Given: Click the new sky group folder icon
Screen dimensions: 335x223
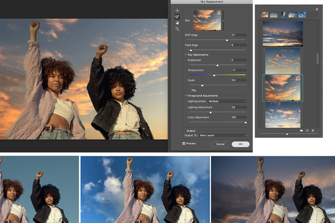Looking at the screenshot, I should (x=301, y=130).
